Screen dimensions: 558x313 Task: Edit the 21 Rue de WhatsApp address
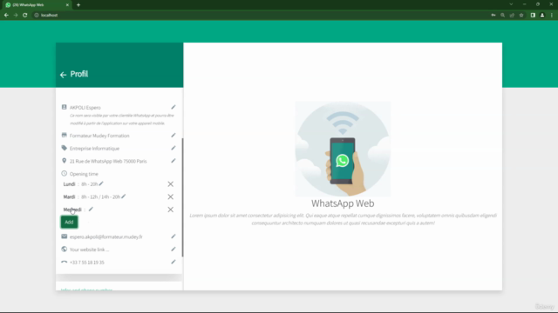tap(174, 161)
